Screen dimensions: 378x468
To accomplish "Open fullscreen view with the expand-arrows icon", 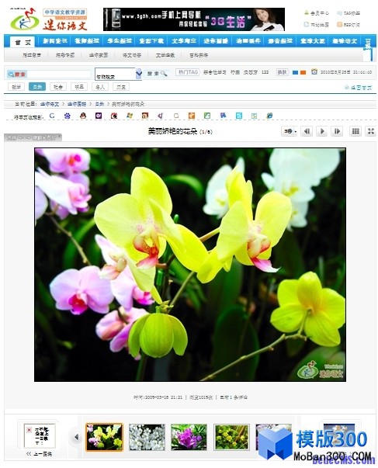I will coord(371,131).
